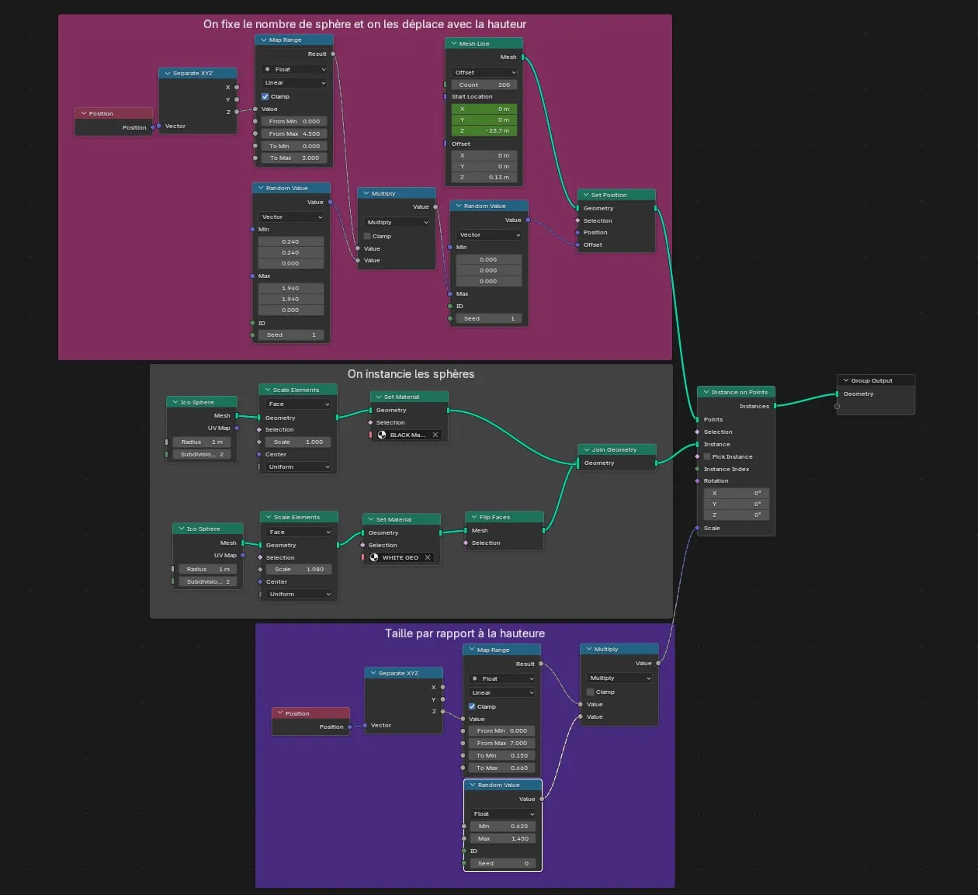Viewport: 978px width, 895px height.
Task: Click the Min 0.620 field in Random Value
Action: point(503,826)
